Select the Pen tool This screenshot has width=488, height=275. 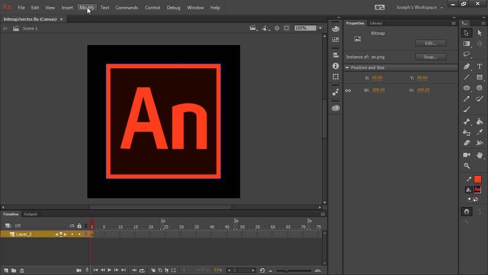coord(467,66)
